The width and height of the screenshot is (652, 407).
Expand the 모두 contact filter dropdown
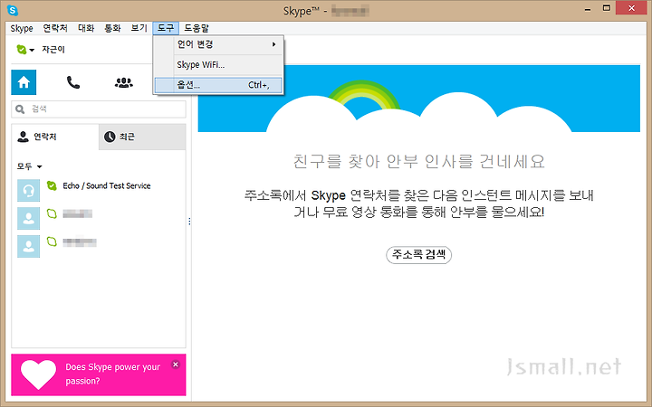point(29,166)
